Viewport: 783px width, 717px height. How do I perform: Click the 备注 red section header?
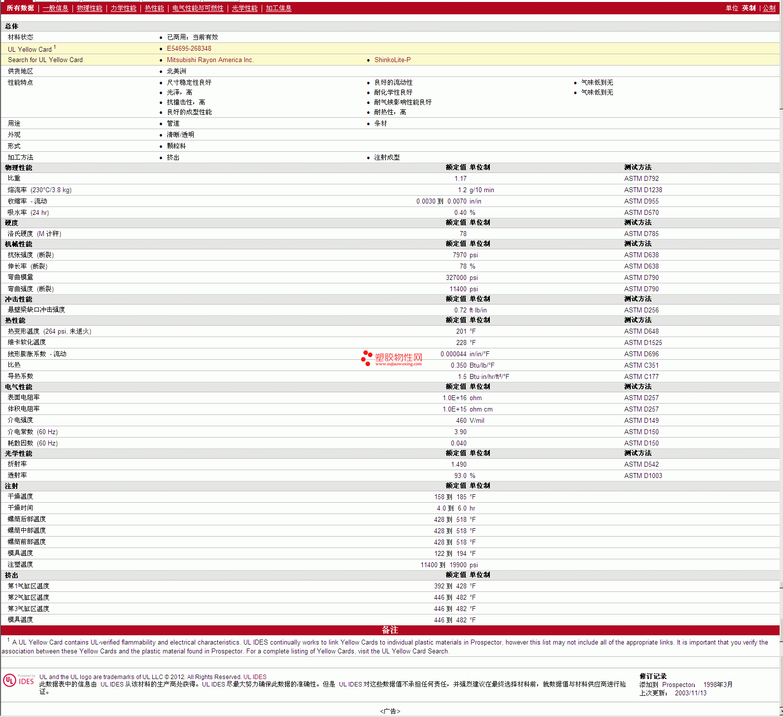(x=390, y=630)
